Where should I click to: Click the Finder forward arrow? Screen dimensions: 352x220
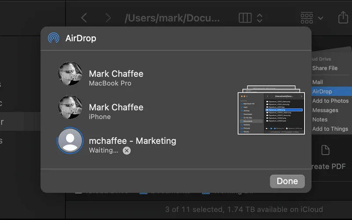[108, 18]
